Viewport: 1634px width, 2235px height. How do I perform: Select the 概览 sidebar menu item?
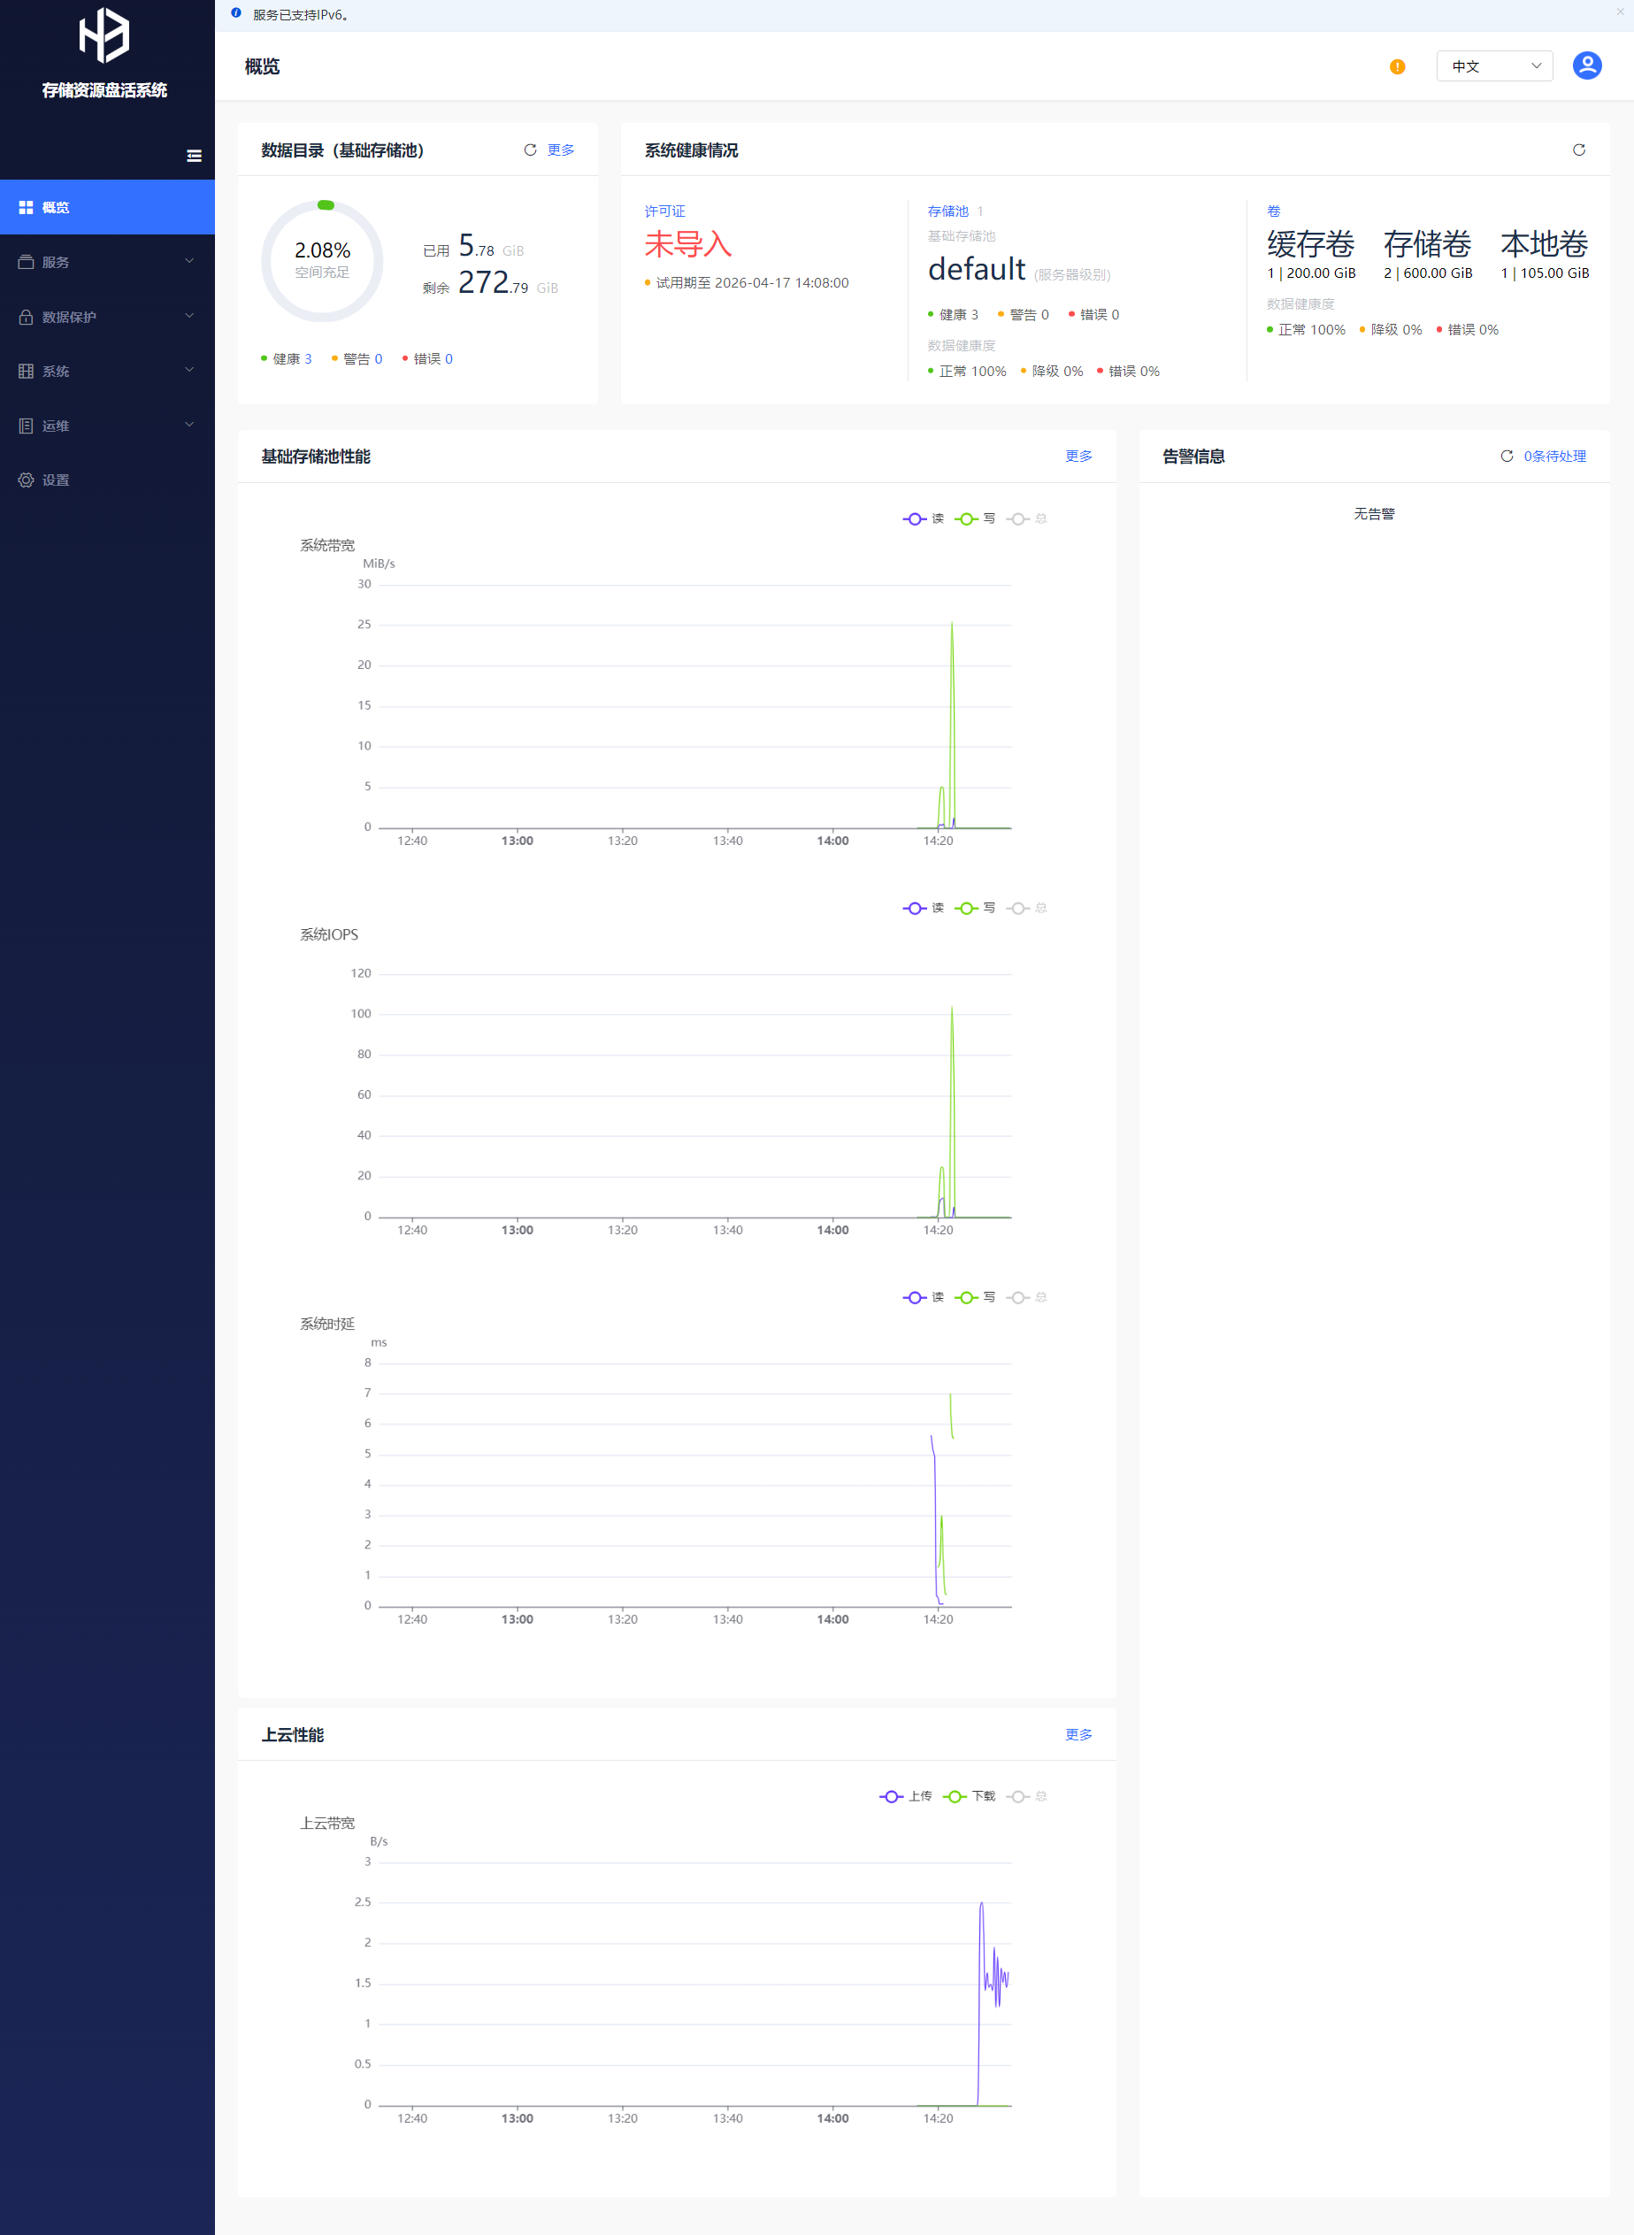click(x=107, y=208)
